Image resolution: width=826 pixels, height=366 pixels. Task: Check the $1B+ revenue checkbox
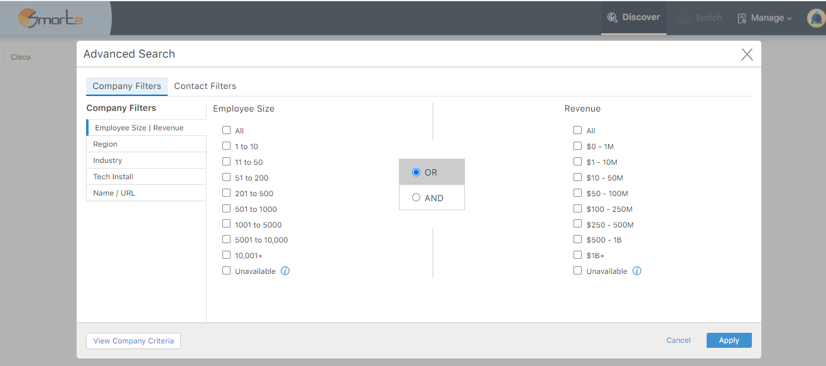pyautogui.click(x=577, y=254)
